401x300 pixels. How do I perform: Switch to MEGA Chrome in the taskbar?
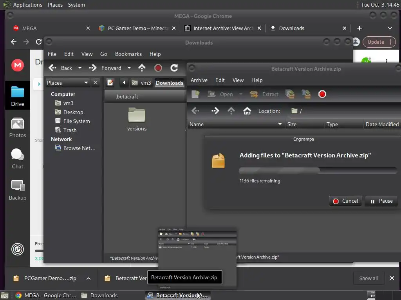(x=46, y=295)
